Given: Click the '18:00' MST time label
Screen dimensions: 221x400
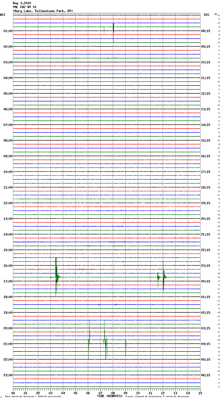Looking at the screenshot, I should 8,297.
